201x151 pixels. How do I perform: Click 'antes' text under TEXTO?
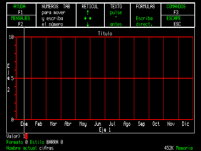coord(116,24)
